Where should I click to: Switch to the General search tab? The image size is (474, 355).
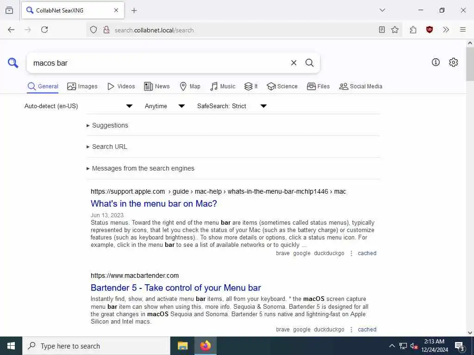pyautogui.click(x=43, y=86)
